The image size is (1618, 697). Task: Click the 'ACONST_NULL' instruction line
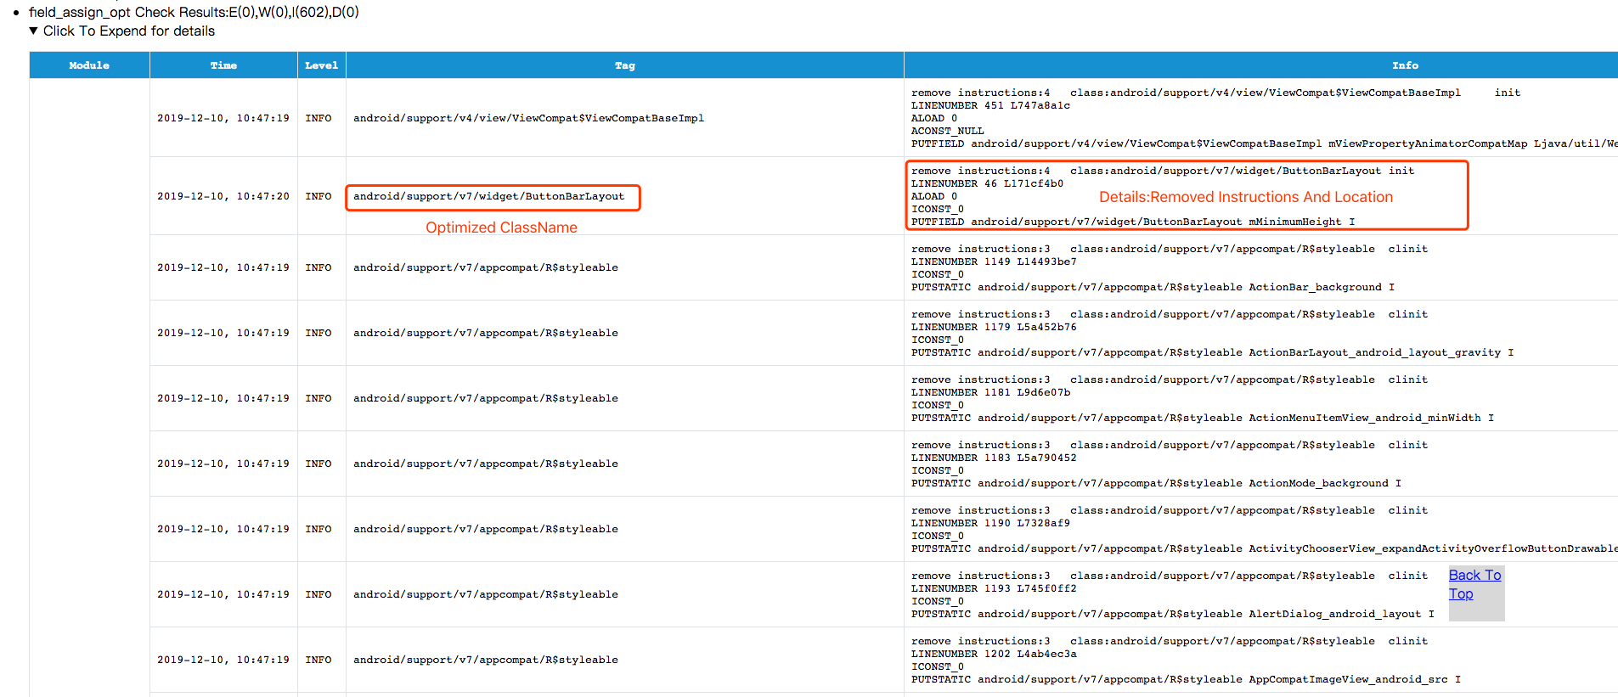pos(947,131)
